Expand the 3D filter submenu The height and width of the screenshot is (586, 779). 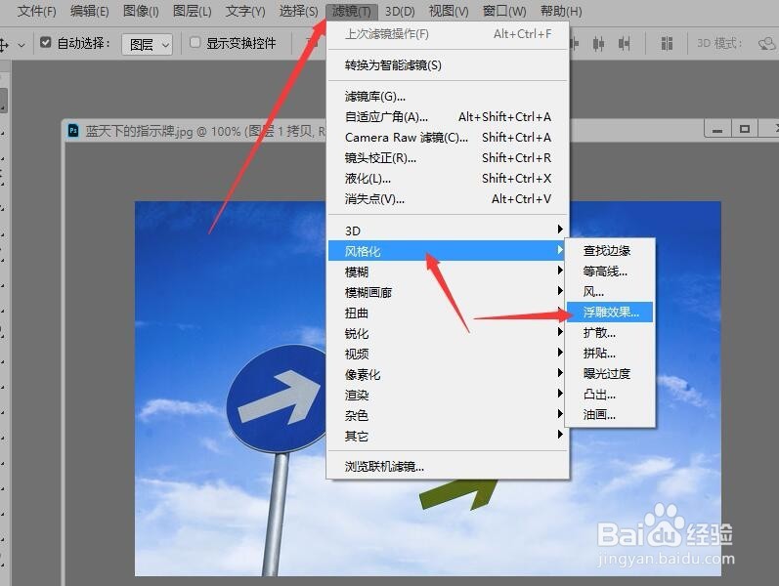448,230
